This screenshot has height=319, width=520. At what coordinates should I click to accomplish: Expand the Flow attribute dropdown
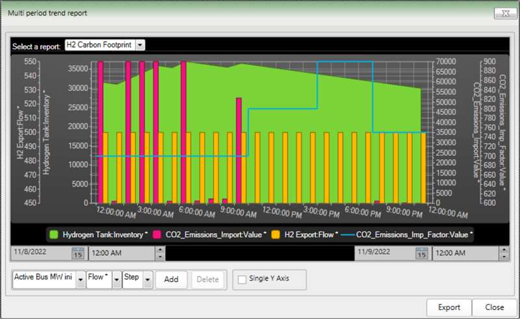tap(116, 280)
